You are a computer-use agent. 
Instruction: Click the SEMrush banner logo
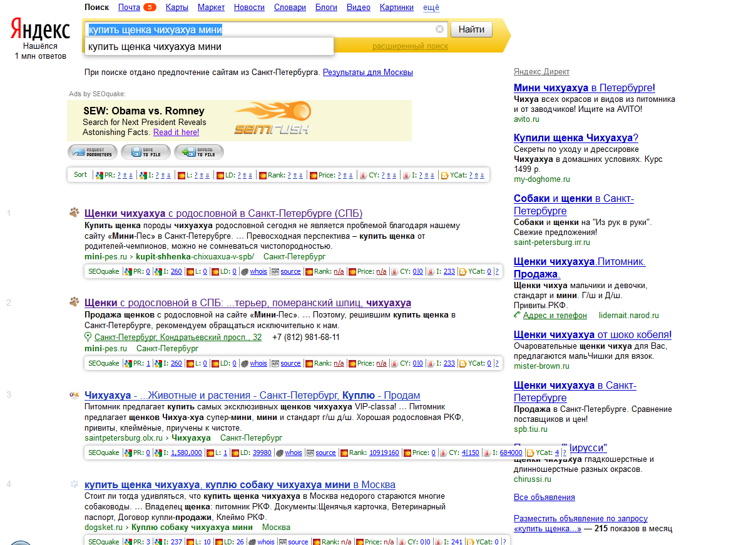(273, 118)
